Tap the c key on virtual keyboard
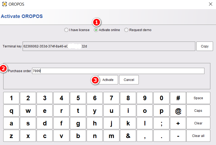 click(45, 136)
